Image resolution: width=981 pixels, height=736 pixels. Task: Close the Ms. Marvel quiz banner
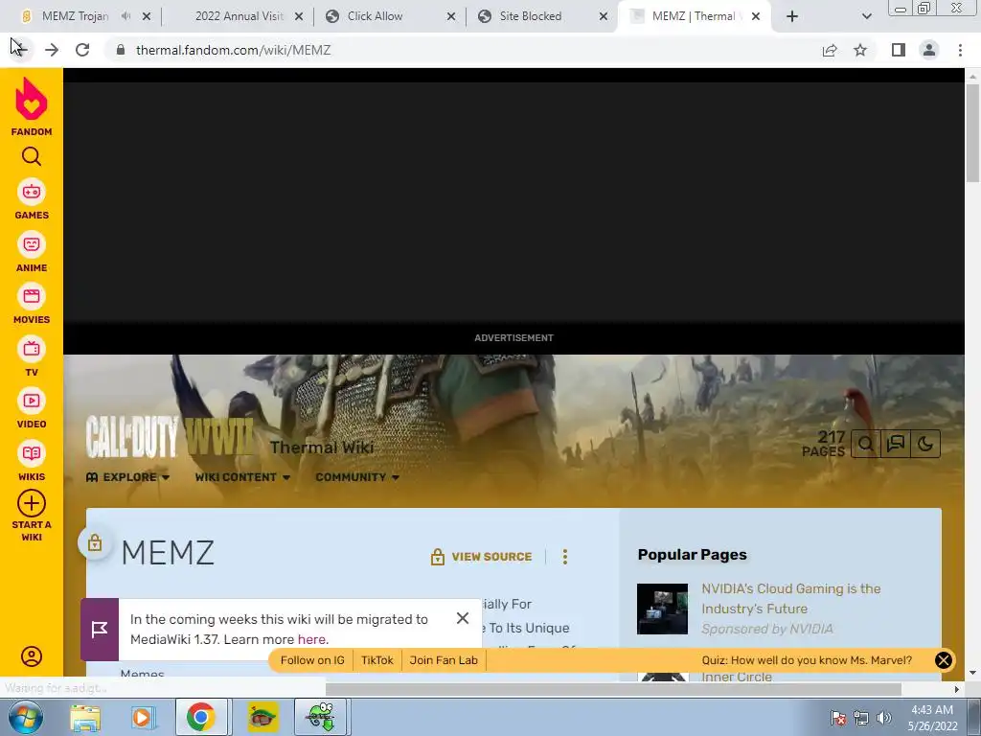943,660
